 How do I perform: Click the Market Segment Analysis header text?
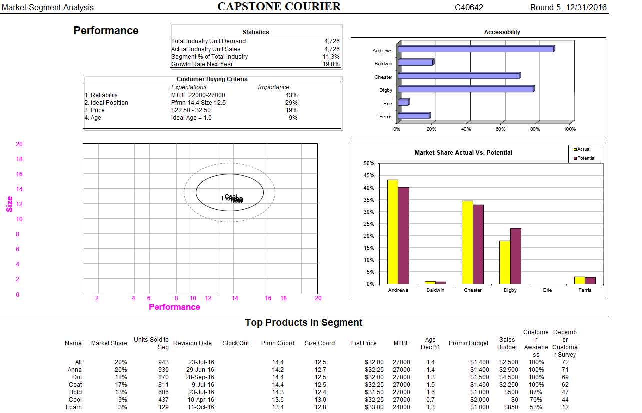tap(48, 7)
